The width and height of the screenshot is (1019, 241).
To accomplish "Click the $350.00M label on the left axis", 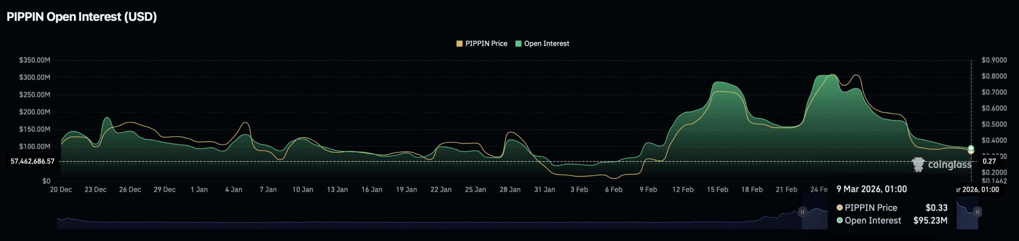I will click(35, 60).
